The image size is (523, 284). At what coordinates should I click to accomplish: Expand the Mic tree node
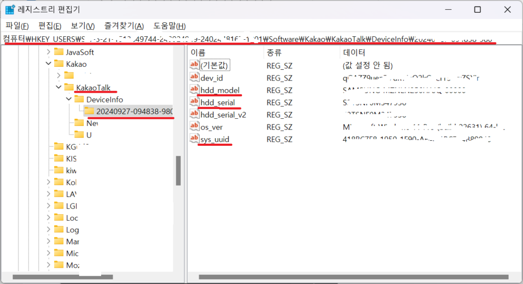(49, 253)
